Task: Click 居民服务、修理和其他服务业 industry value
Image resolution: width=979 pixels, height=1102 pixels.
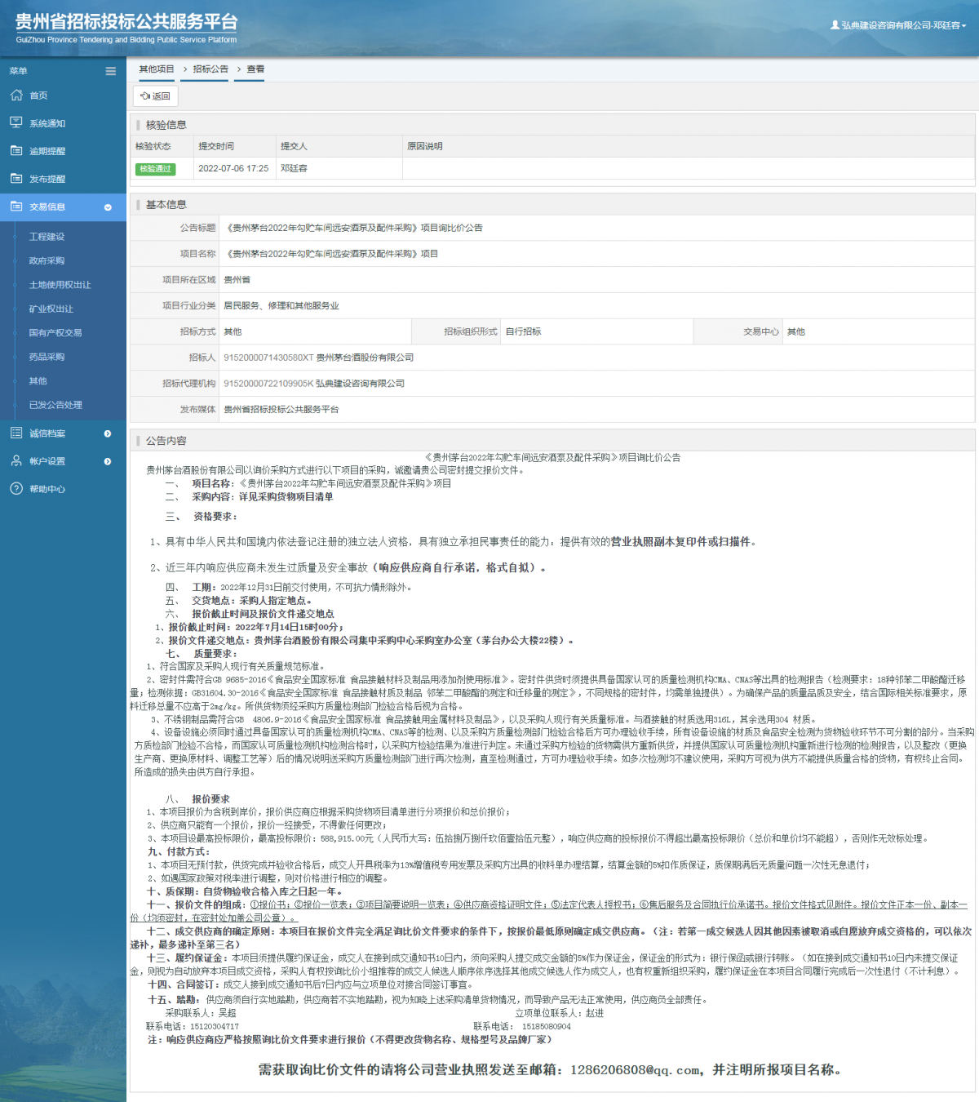Action: tap(281, 306)
